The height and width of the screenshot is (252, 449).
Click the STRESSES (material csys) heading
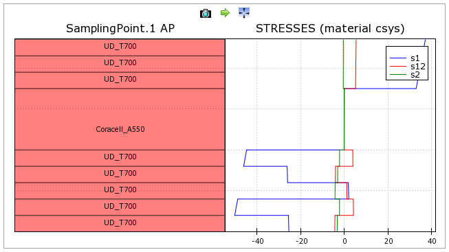click(x=330, y=28)
